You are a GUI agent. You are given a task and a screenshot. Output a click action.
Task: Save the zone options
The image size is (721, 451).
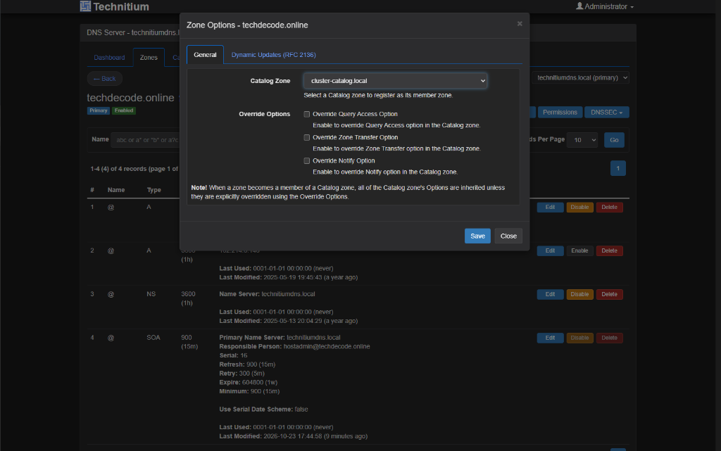pyautogui.click(x=477, y=236)
